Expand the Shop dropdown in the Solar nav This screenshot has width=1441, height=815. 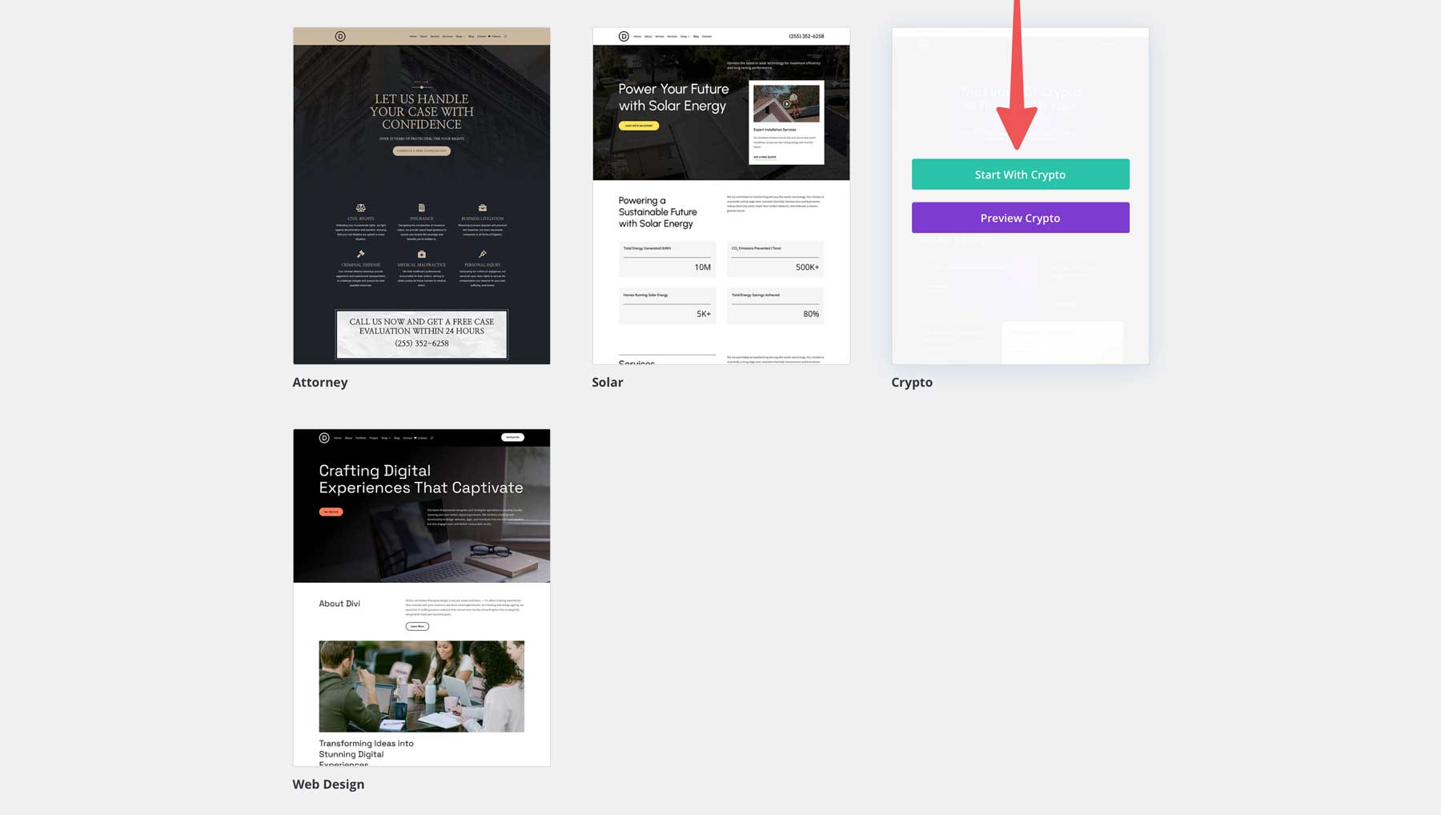(x=684, y=36)
